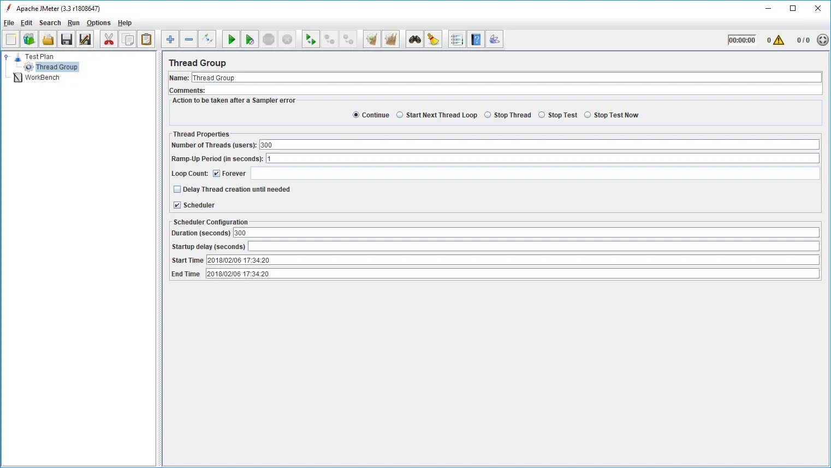The width and height of the screenshot is (831, 468).
Task: Select the Test Plan tree item
Action: 39,57
